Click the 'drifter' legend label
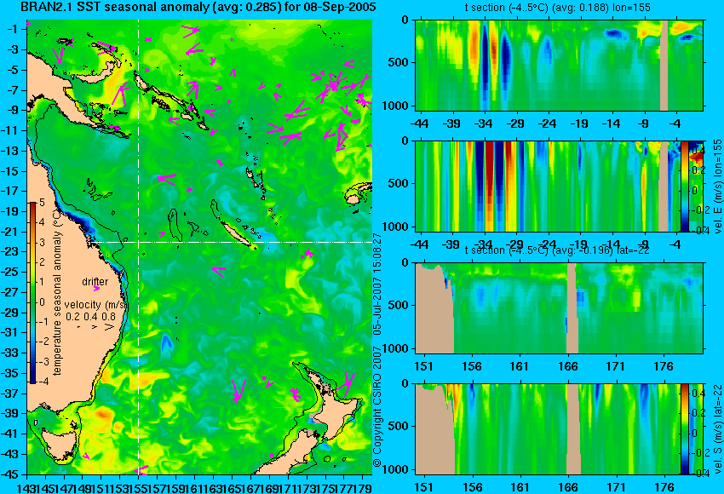This screenshot has height=494, width=724. (x=95, y=282)
